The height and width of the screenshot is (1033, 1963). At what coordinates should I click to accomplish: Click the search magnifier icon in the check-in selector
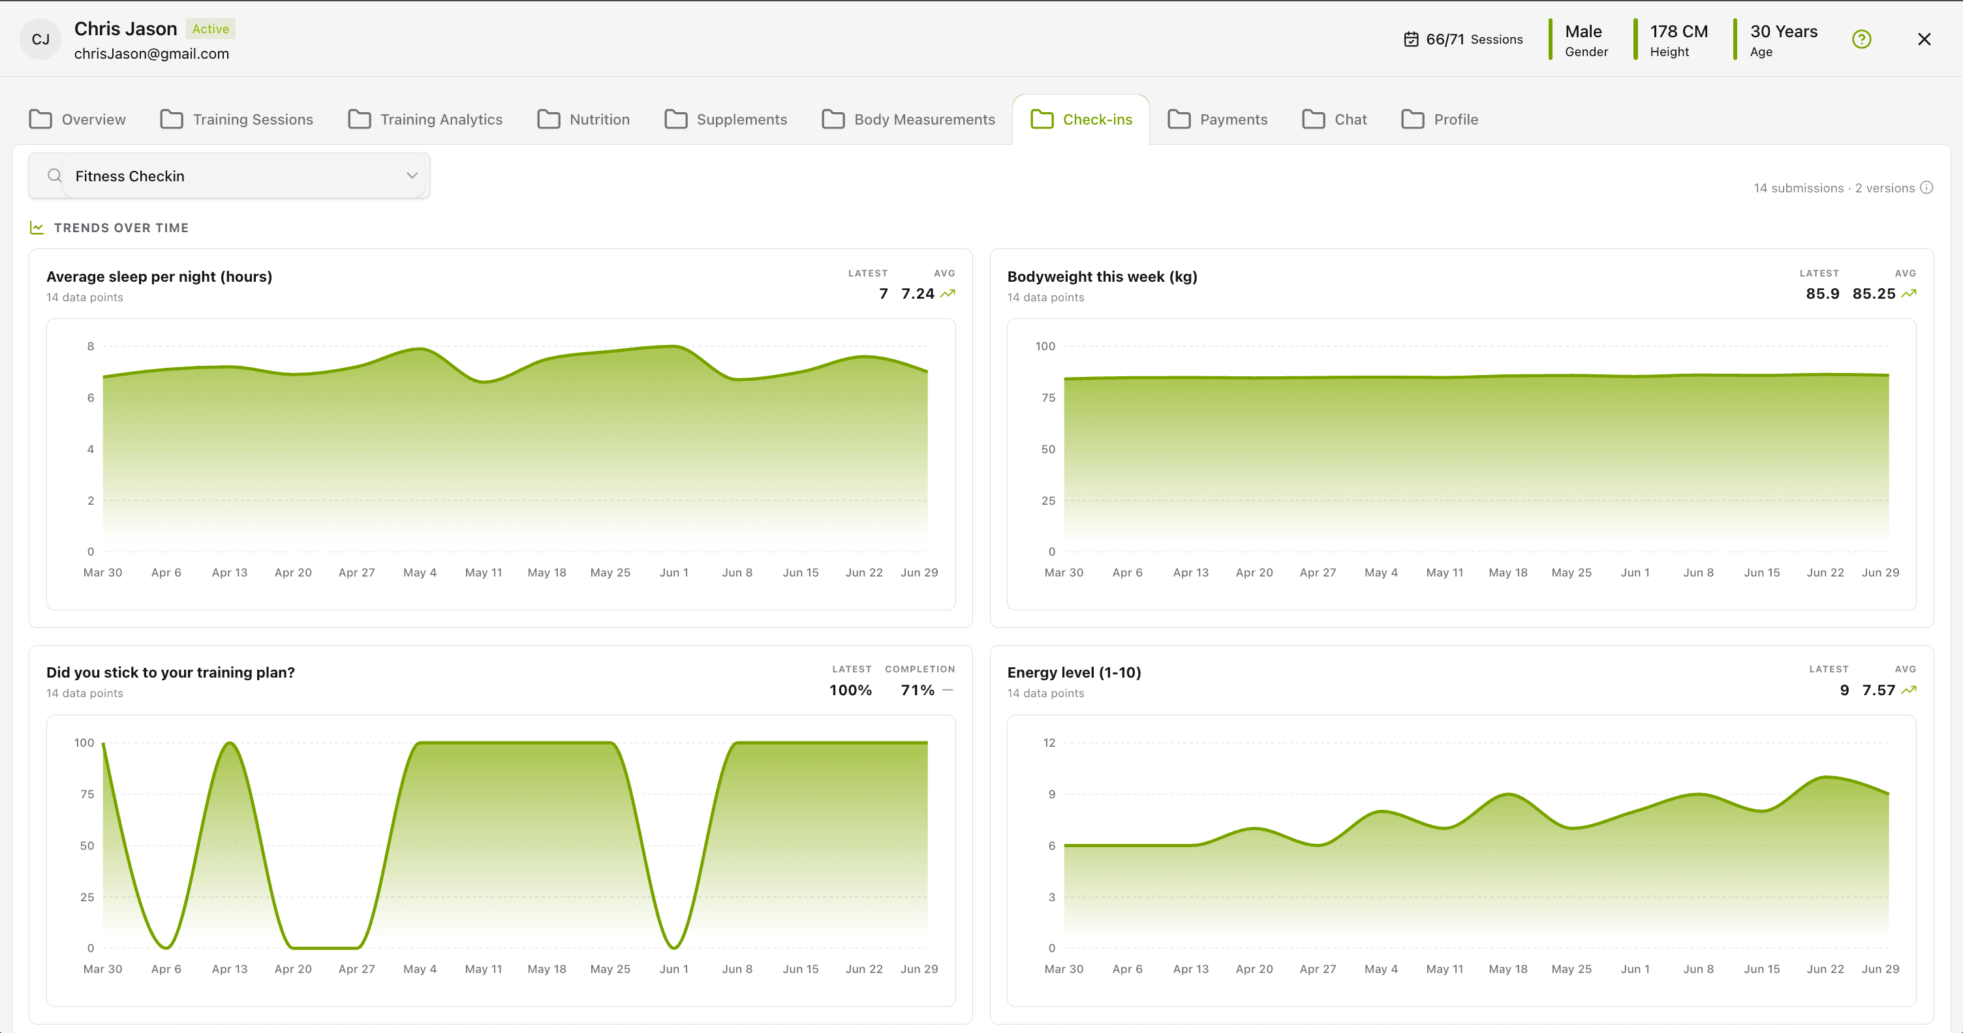pos(54,176)
